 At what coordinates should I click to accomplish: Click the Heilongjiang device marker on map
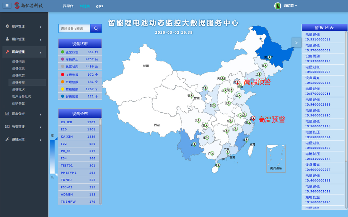tap(269, 57)
